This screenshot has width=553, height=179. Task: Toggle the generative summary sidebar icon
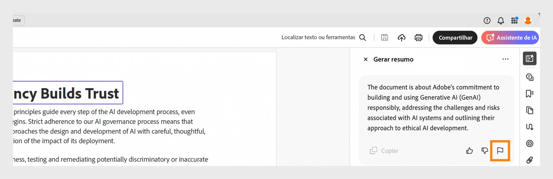pyautogui.click(x=530, y=59)
